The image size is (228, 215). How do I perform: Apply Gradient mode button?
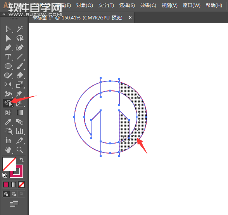click(14, 185)
